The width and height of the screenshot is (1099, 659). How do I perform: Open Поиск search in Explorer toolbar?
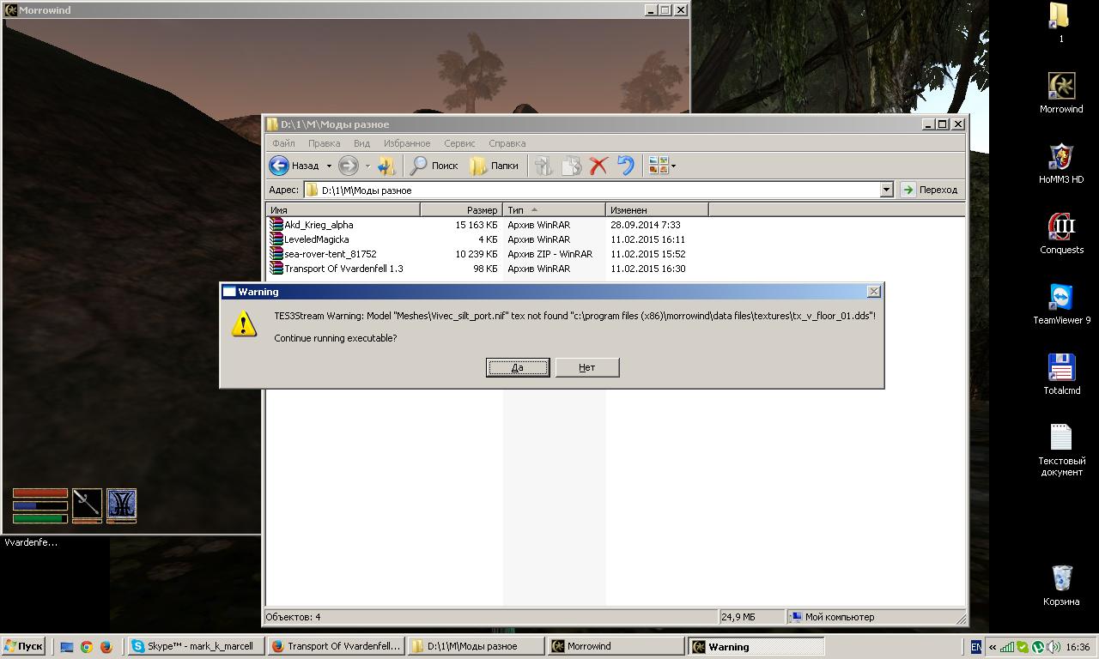[x=434, y=166]
